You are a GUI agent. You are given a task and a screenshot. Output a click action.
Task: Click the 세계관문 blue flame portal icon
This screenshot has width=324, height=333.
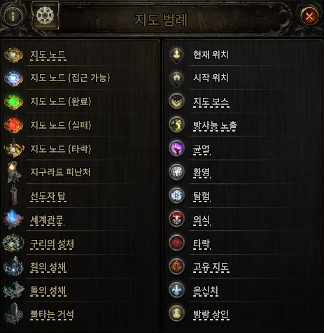click(13, 219)
